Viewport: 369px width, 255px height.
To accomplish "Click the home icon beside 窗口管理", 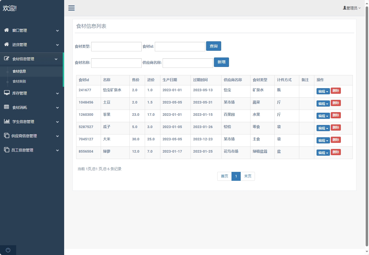I will coord(6,30).
